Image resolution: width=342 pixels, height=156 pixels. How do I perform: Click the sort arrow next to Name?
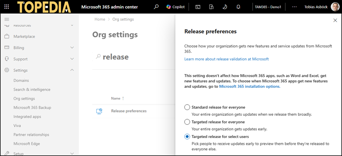[x=123, y=99]
